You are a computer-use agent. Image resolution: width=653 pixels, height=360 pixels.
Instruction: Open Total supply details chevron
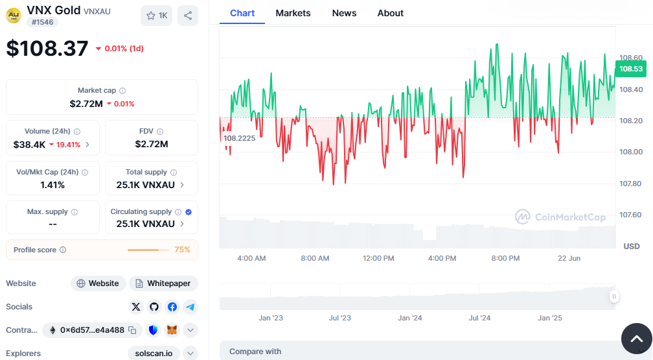(x=182, y=185)
